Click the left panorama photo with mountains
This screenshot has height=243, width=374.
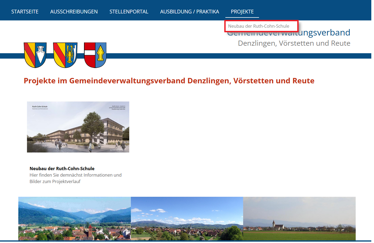click(x=74, y=218)
